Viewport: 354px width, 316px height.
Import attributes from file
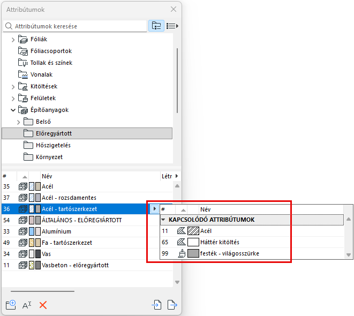(156, 305)
